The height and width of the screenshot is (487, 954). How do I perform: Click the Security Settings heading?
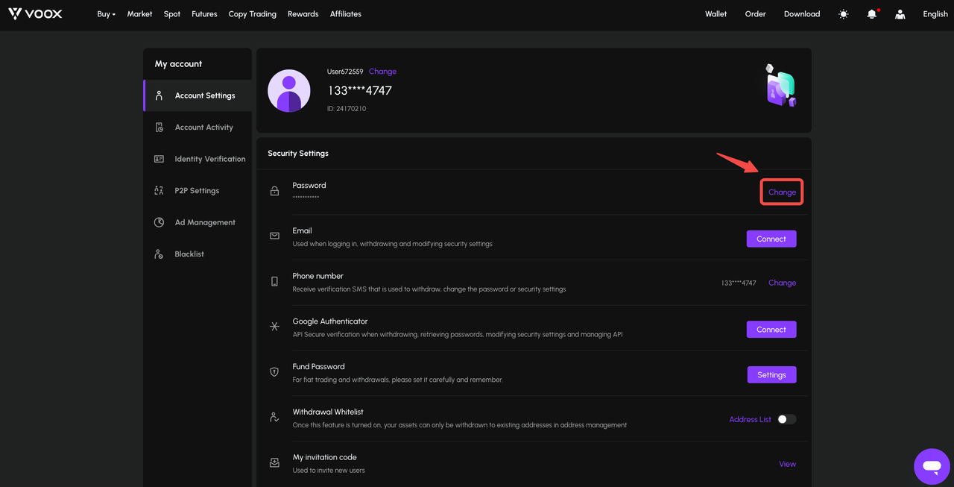pos(298,154)
